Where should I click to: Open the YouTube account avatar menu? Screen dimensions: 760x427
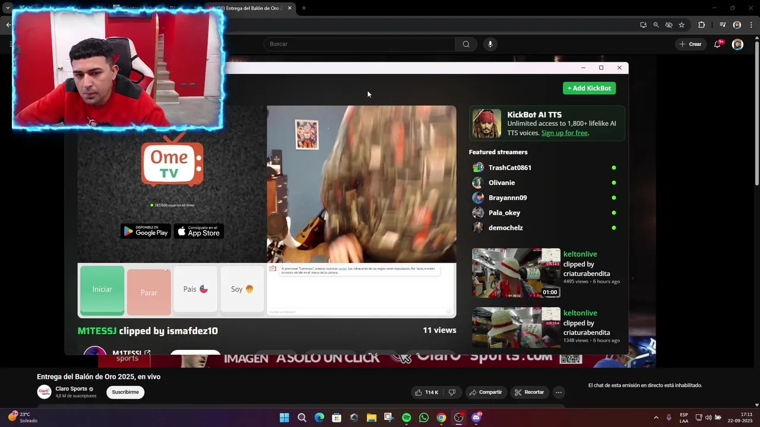(x=737, y=44)
